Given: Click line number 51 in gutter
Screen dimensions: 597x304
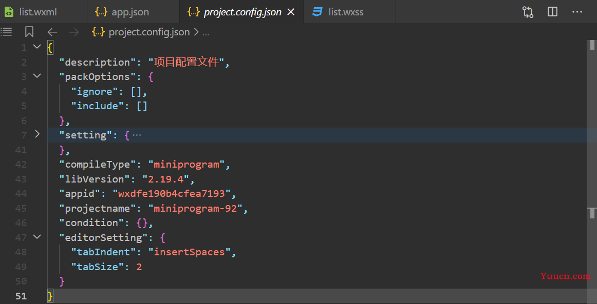Looking at the screenshot, I should (22, 296).
